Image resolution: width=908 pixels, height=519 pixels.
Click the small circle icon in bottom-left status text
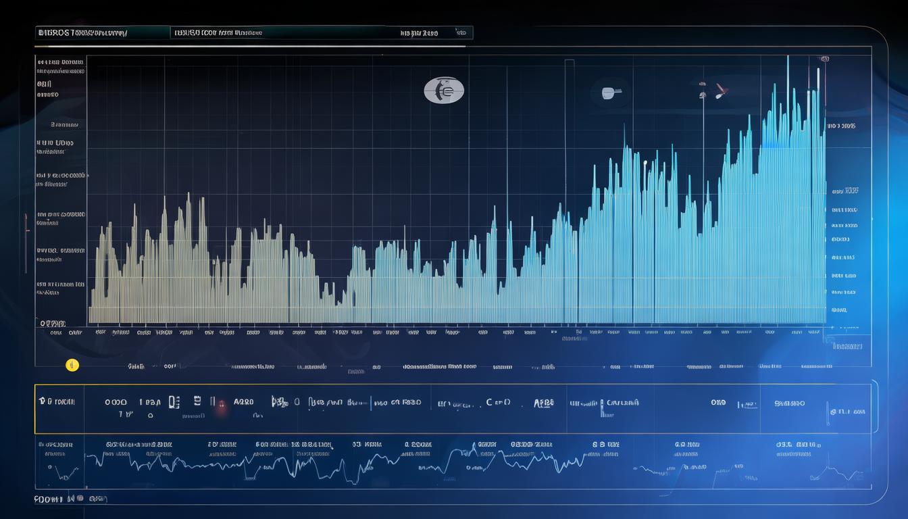click(80, 499)
